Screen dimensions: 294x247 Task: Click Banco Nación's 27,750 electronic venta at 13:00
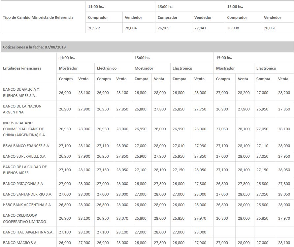tap(200, 109)
